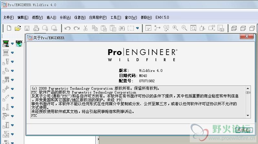Click the dashed selection box icon
Viewport: 258px width, 144px height.
[131, 28]
